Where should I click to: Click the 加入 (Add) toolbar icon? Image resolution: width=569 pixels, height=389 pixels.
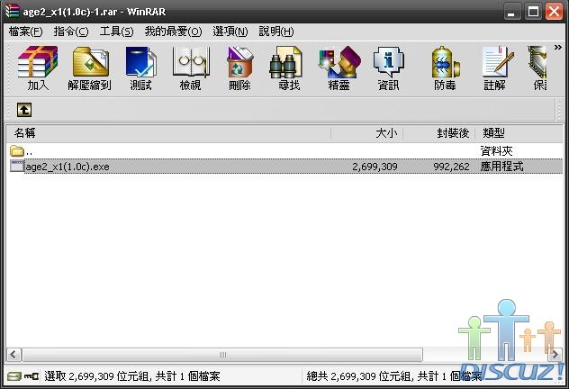pos(38,68)
